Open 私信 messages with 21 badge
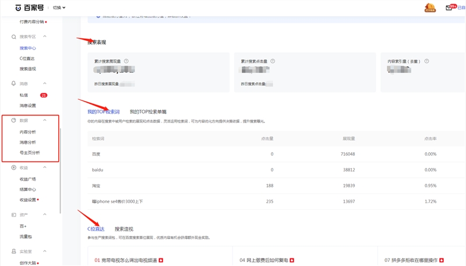The width and height of the screenshot is (466, 266). point(24,95)
